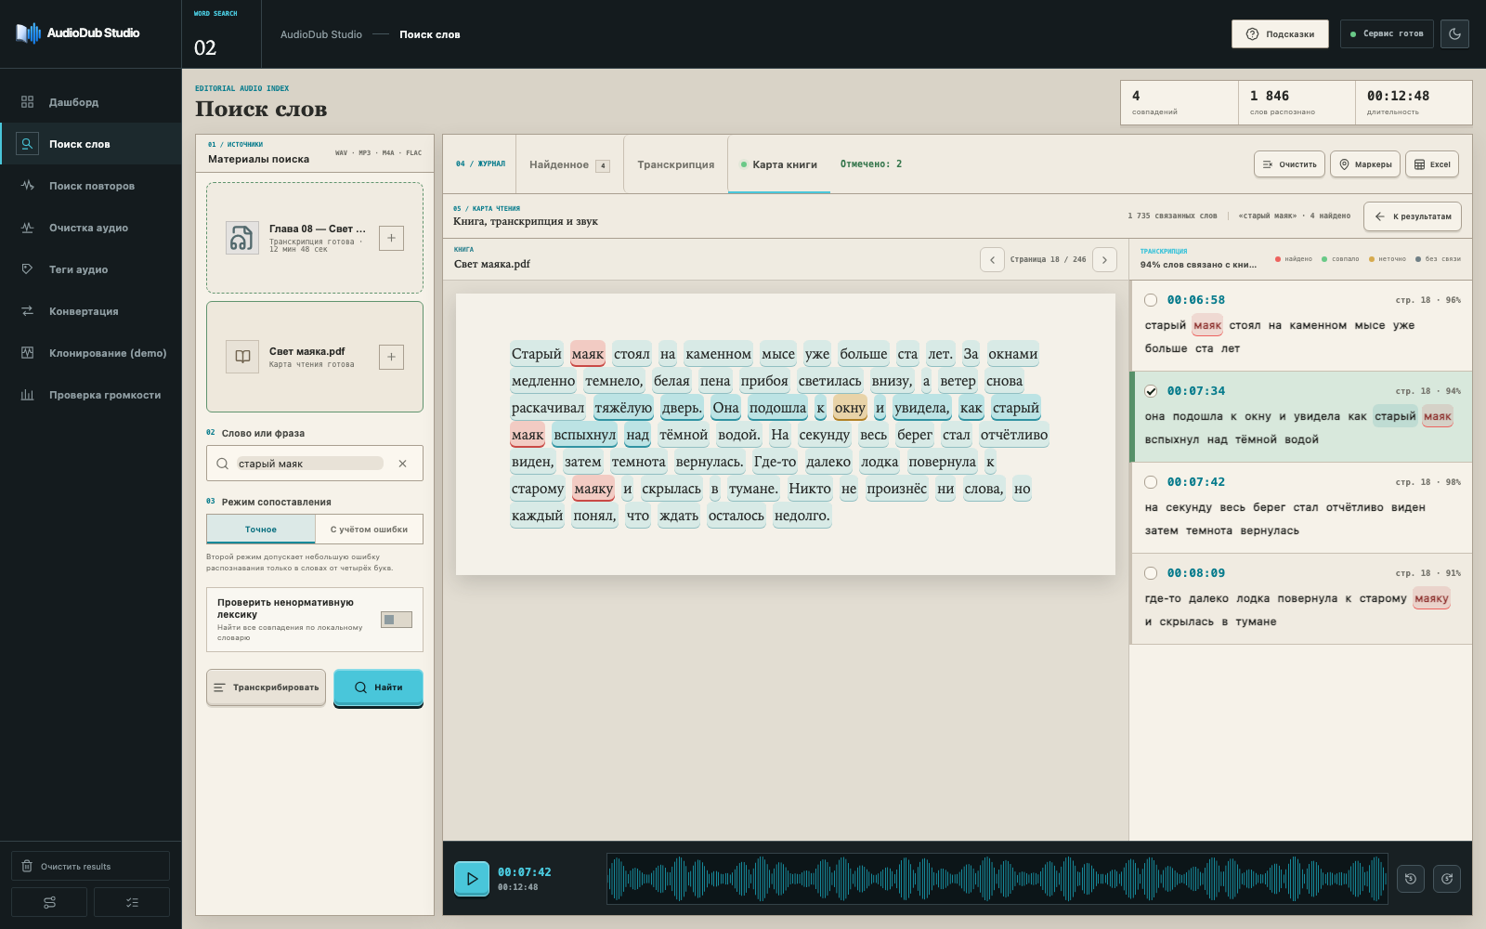Click the rewind icon beside the waveform
The image size is (1486, 929).
click(1411, 878)
